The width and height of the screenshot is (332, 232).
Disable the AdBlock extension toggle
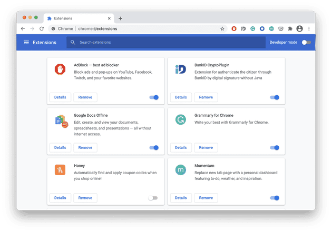(154, 97)
